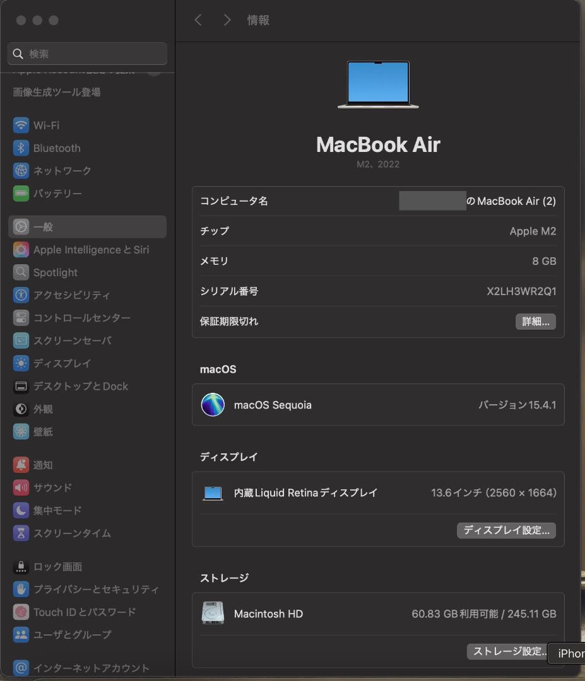Select the Touch ID とパスワード fingerprint icon

tap(21, 612)
